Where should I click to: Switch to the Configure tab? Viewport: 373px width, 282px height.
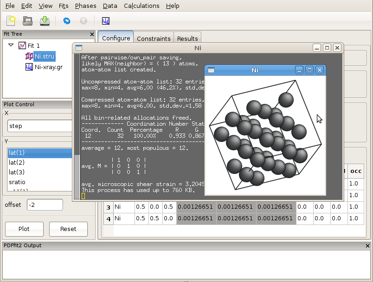tap(116, 38)
